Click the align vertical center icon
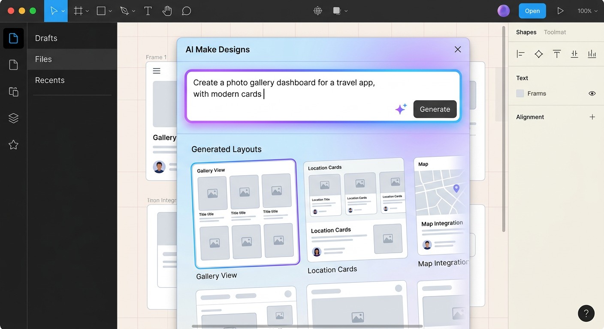The height and width of the screenshot is (329, 604). click(x=574, y=54)
